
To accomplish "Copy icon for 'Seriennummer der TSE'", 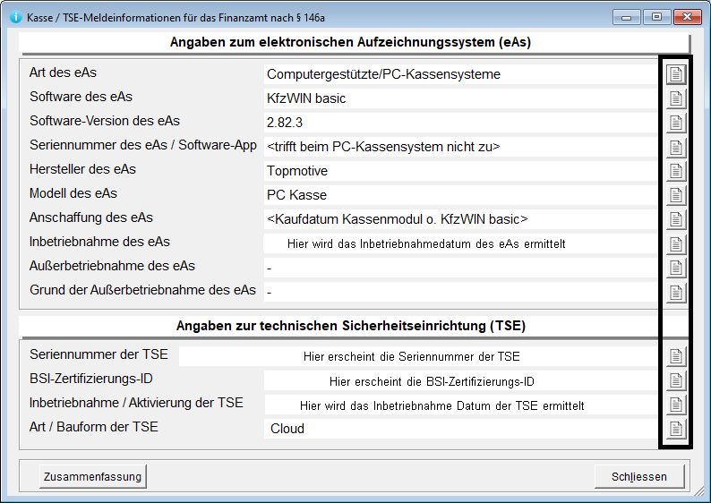I will click(676, 356).
